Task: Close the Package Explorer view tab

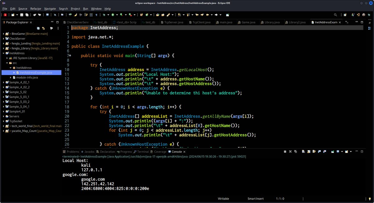Action: point(31,22)
